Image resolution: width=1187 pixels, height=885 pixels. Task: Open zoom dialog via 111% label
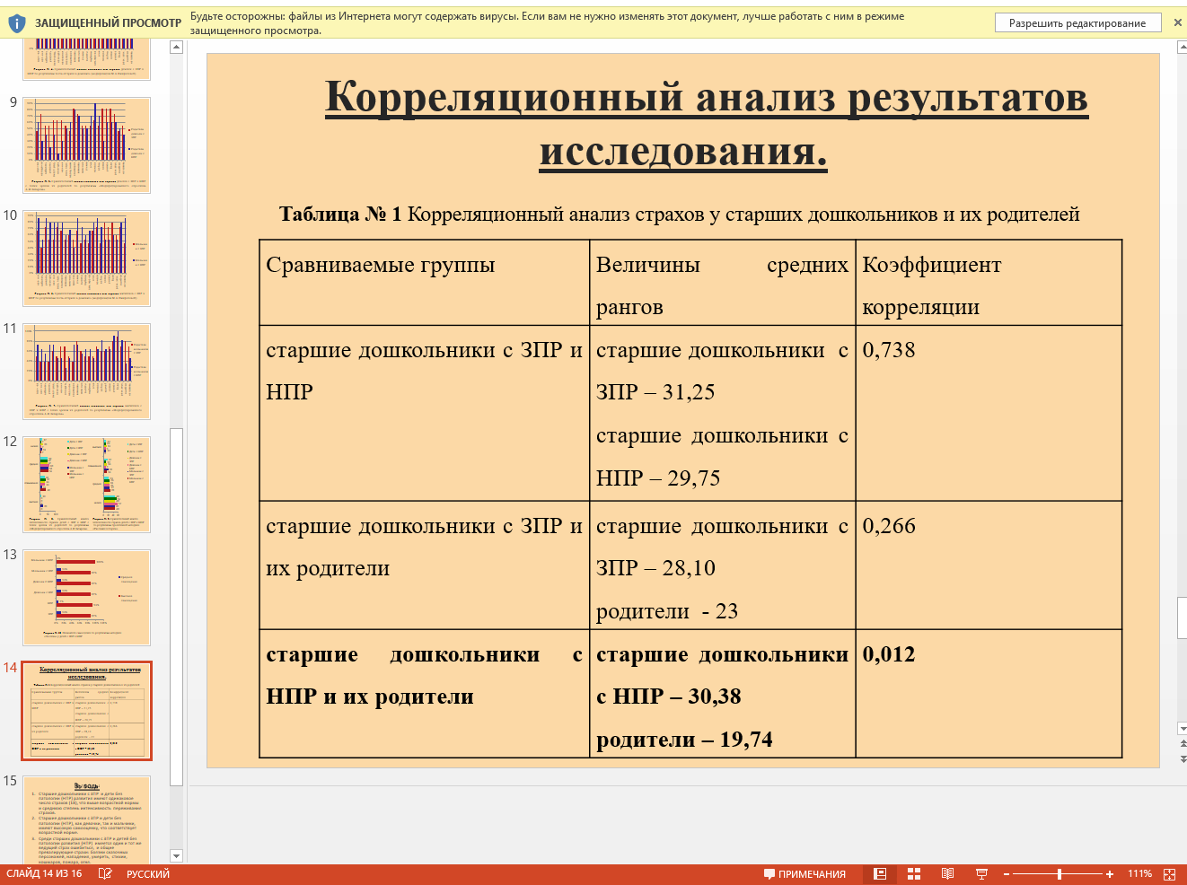coord(1139,874)
